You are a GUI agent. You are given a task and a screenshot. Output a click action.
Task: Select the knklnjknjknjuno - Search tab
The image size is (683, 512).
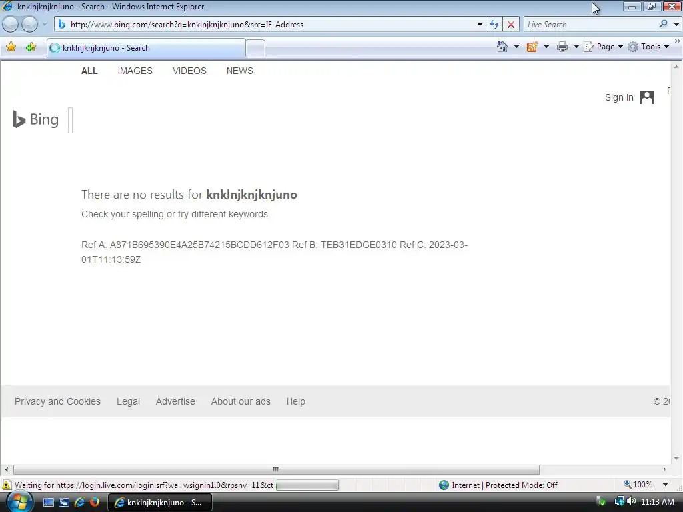pos(146,48)
